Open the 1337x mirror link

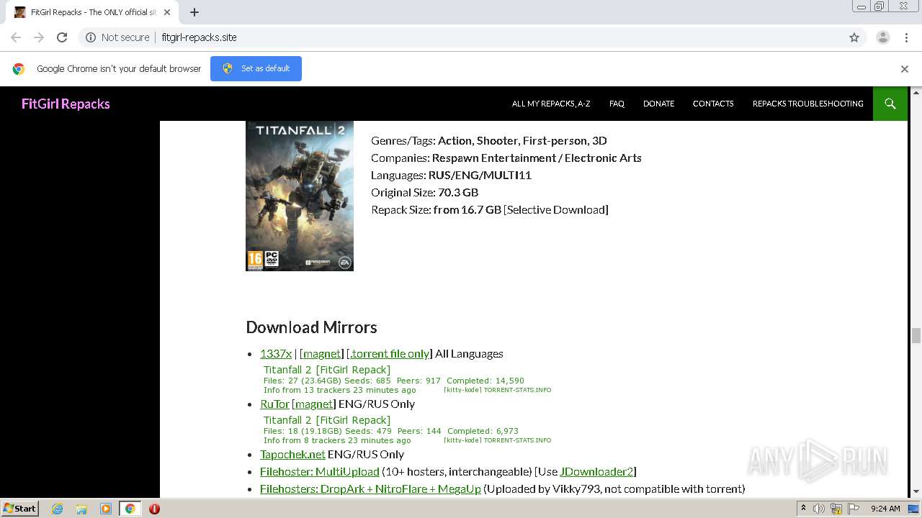(276, 353)
